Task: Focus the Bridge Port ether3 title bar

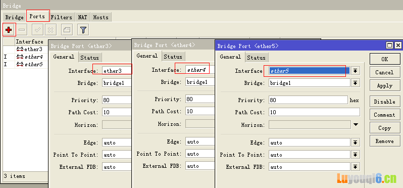Action: (x=90, y=46)
